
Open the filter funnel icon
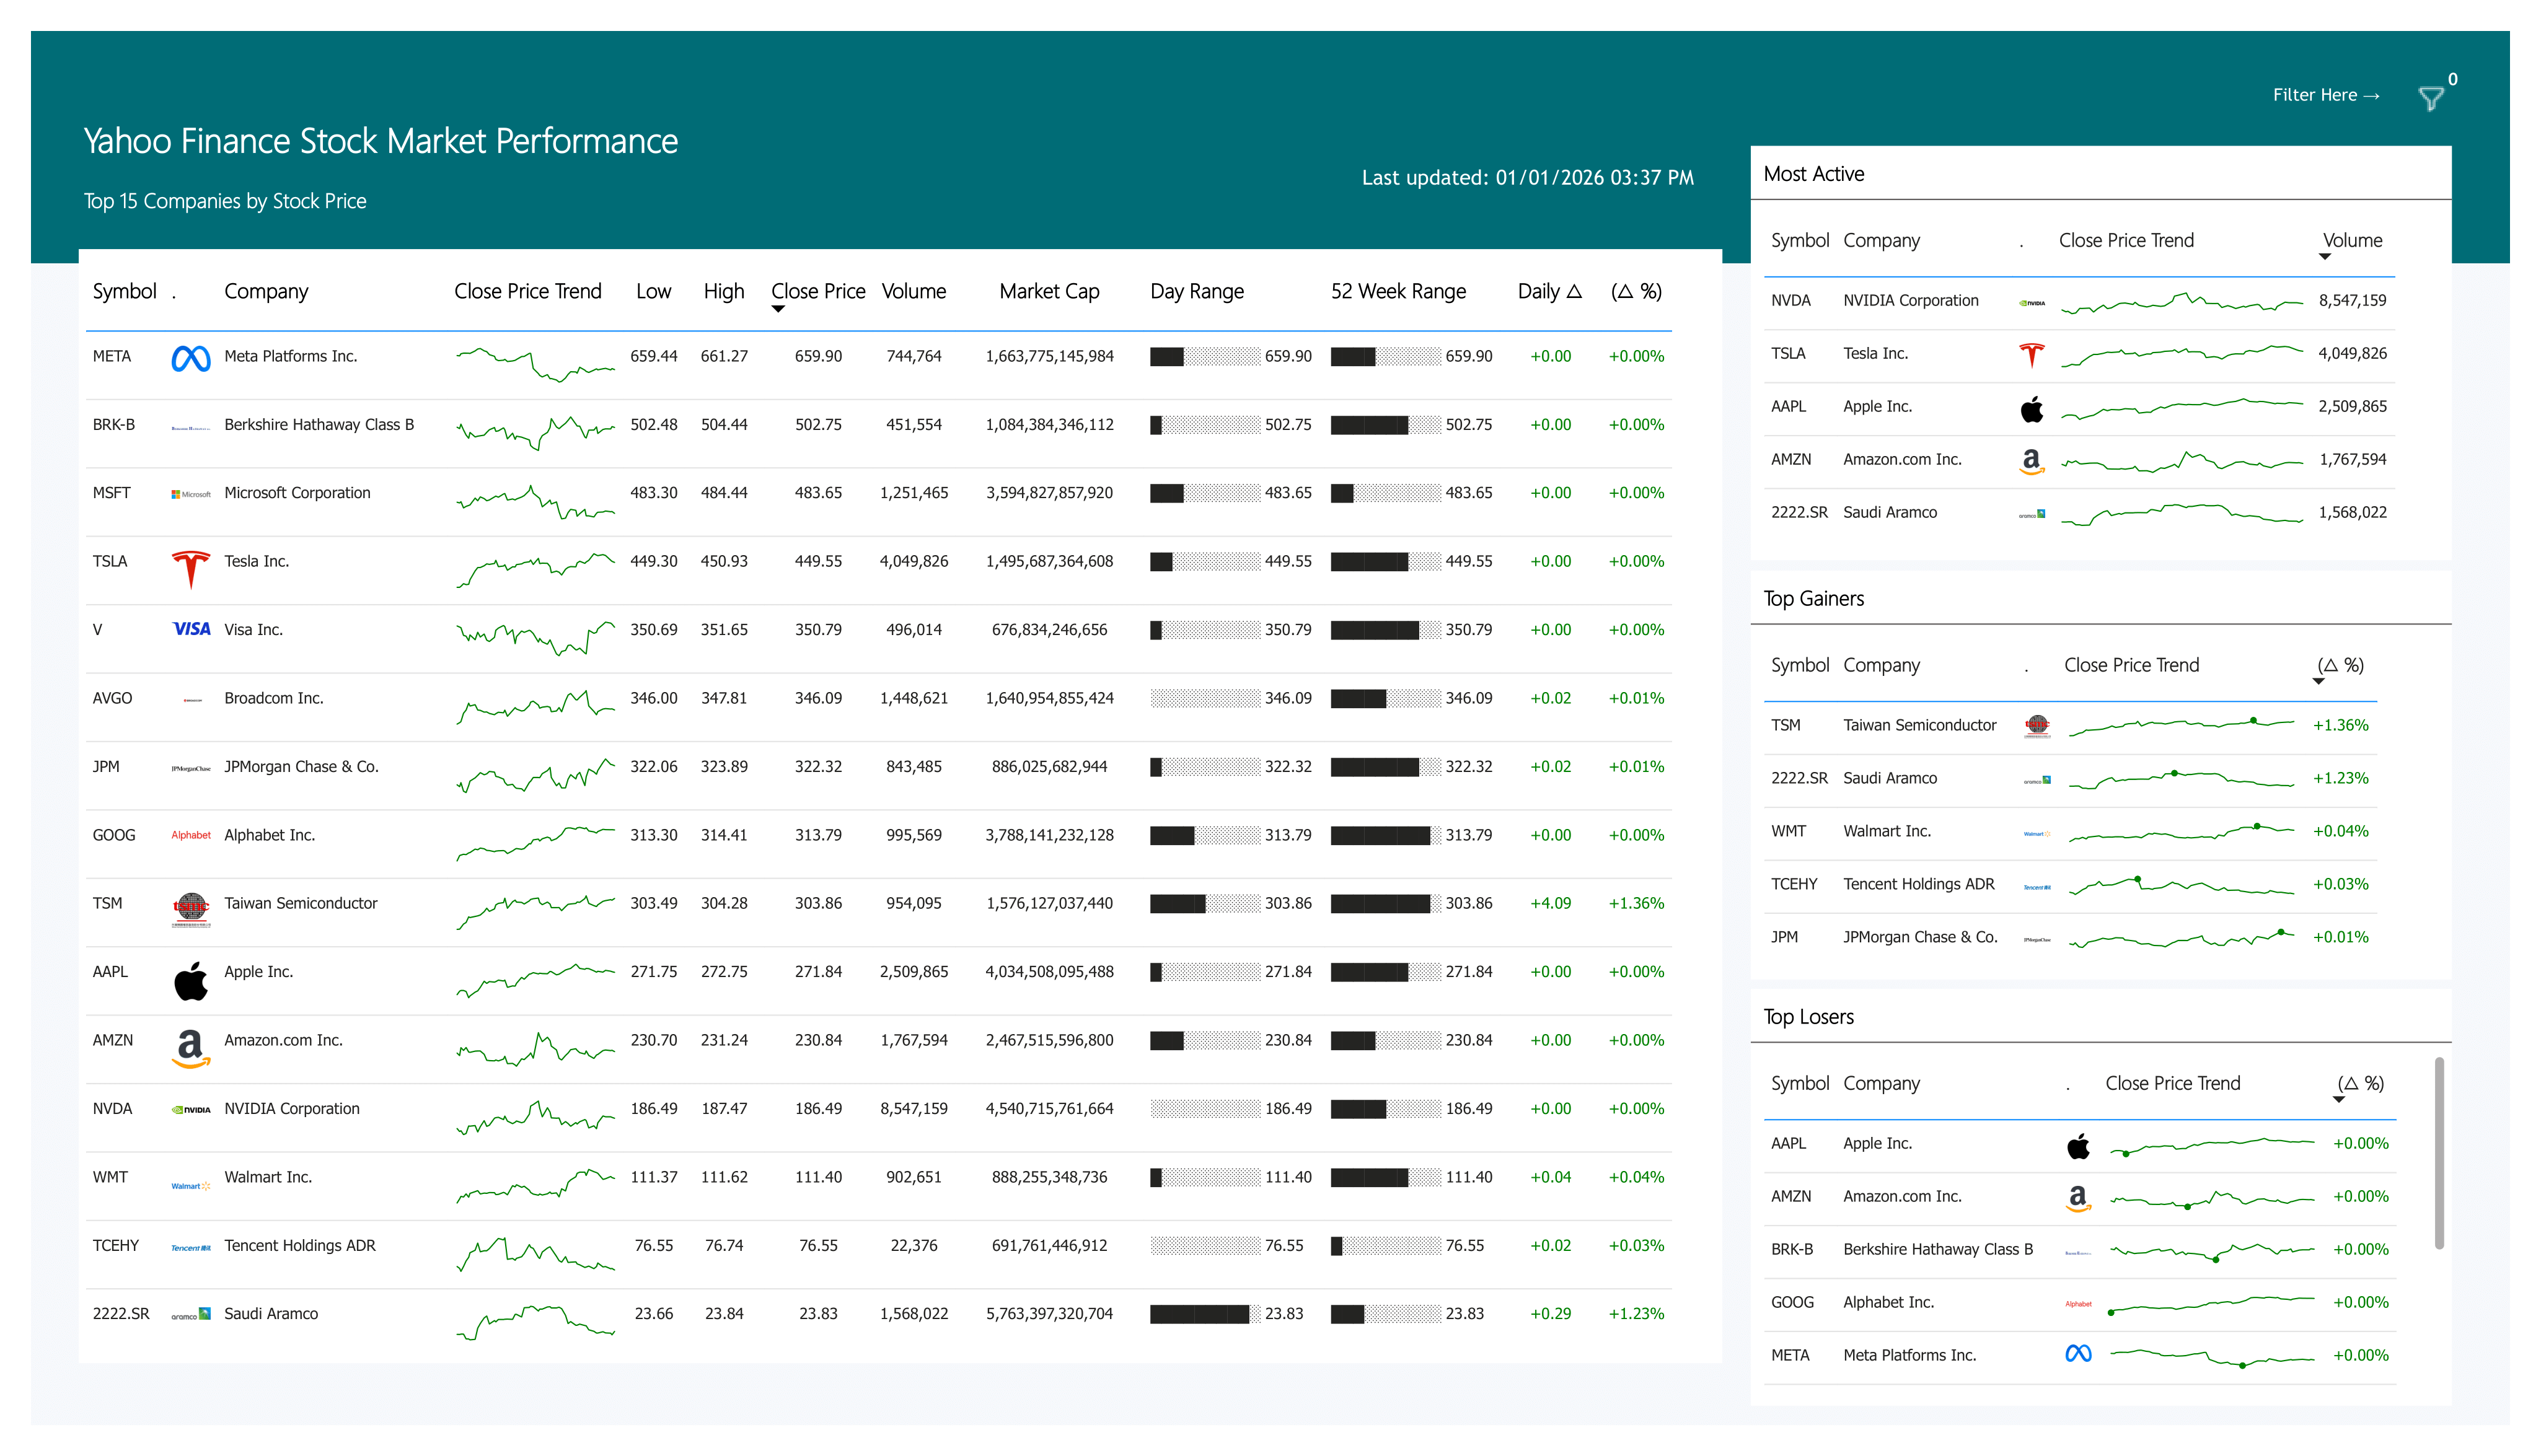2430,98
